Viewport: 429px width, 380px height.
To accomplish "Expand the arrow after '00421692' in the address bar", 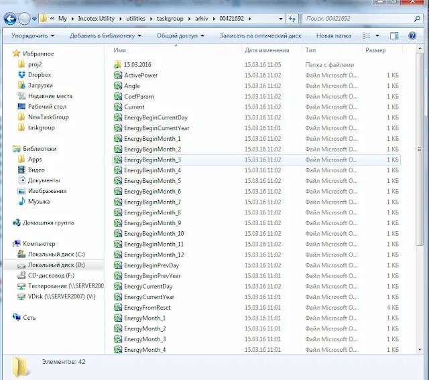I will pyautogui.click(x=249, y=19).
